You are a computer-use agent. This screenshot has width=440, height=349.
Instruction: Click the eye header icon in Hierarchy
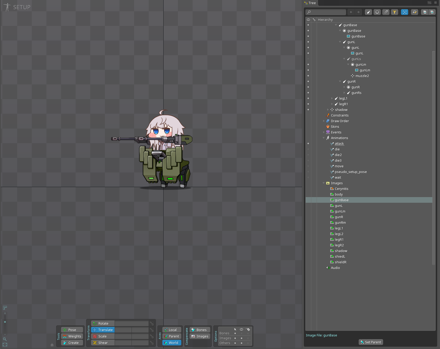308,20
